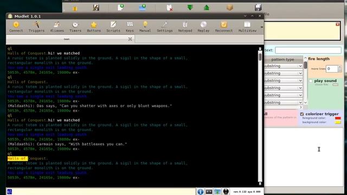Click the Mudlet output vertical scrollbar thumb
The height and width of the screenshot is (195, 347).
pyautogui.click(x=260, y=57)
